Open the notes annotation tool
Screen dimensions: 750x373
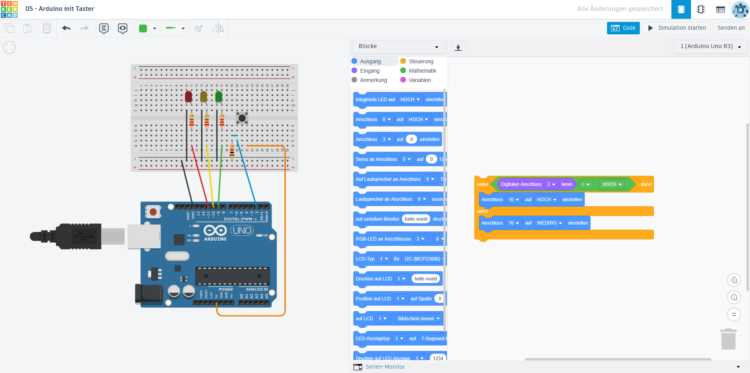104,28
